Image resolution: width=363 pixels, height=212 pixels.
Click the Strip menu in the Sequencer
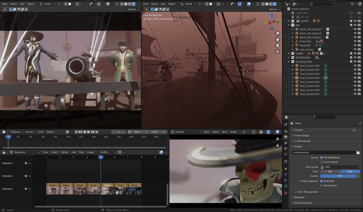pos(82,152)
